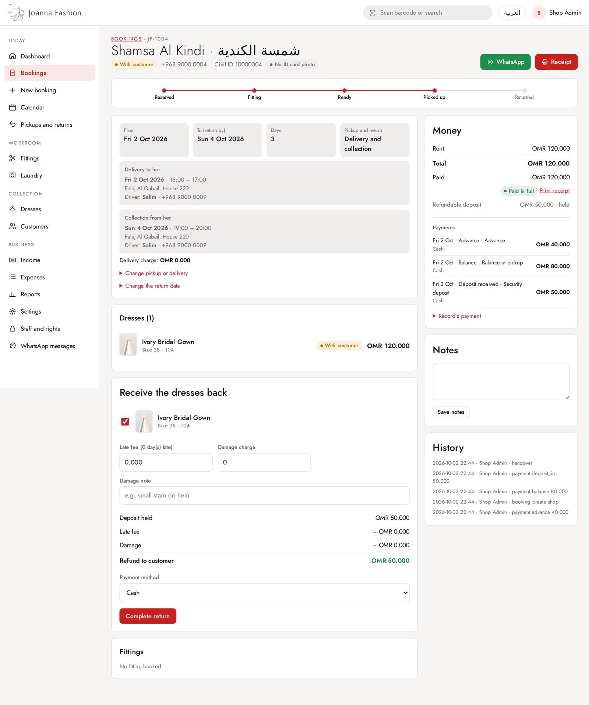
Task: Click the barcode scan icon in search
Action: 373,13
